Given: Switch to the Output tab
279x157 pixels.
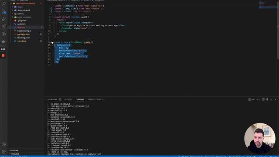Looking at the screenshot, I should (x=68, y=99).
